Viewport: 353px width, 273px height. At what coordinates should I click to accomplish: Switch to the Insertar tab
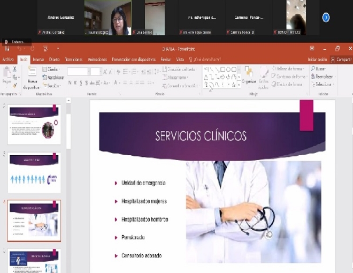39,59
